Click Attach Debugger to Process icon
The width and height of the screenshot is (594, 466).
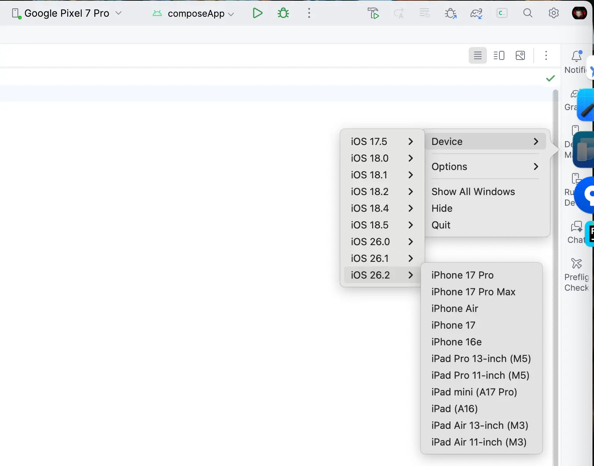click(450, 14)
